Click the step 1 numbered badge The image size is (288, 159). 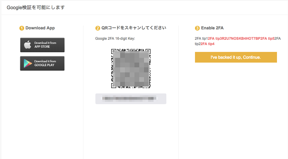pyautogui.click(x=22, y=28)
